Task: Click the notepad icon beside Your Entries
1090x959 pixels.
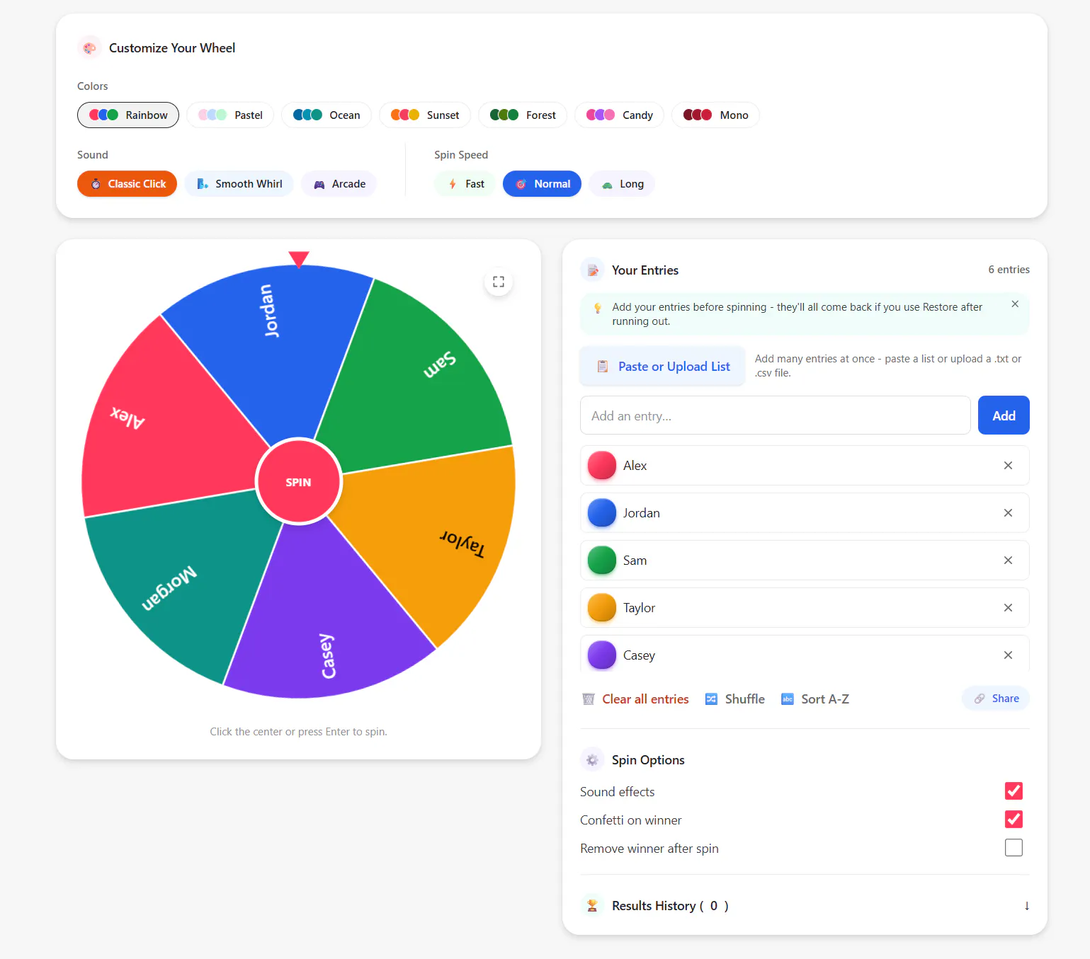Action: pos(592,270)
